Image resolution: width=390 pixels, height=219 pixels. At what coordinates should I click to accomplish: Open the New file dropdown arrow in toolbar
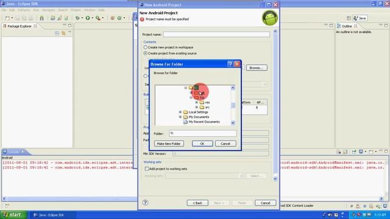[12, 18]
